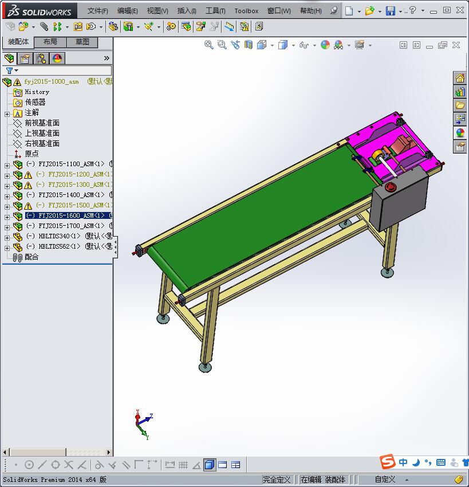This screenshot has height=487, width=469.
Task: Open the Custom Properties task pane tab
Action: click(460, 147)
